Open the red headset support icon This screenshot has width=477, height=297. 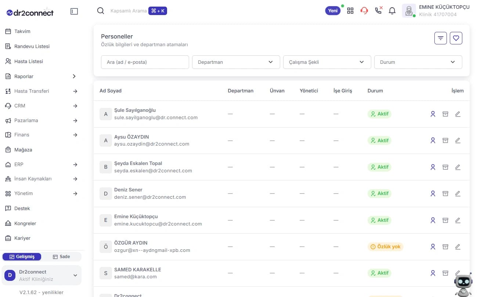click(364, 11)
